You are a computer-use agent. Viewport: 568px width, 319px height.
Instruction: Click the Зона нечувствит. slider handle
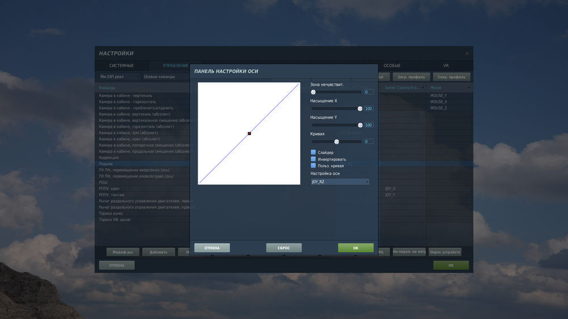tap(314, 92)
